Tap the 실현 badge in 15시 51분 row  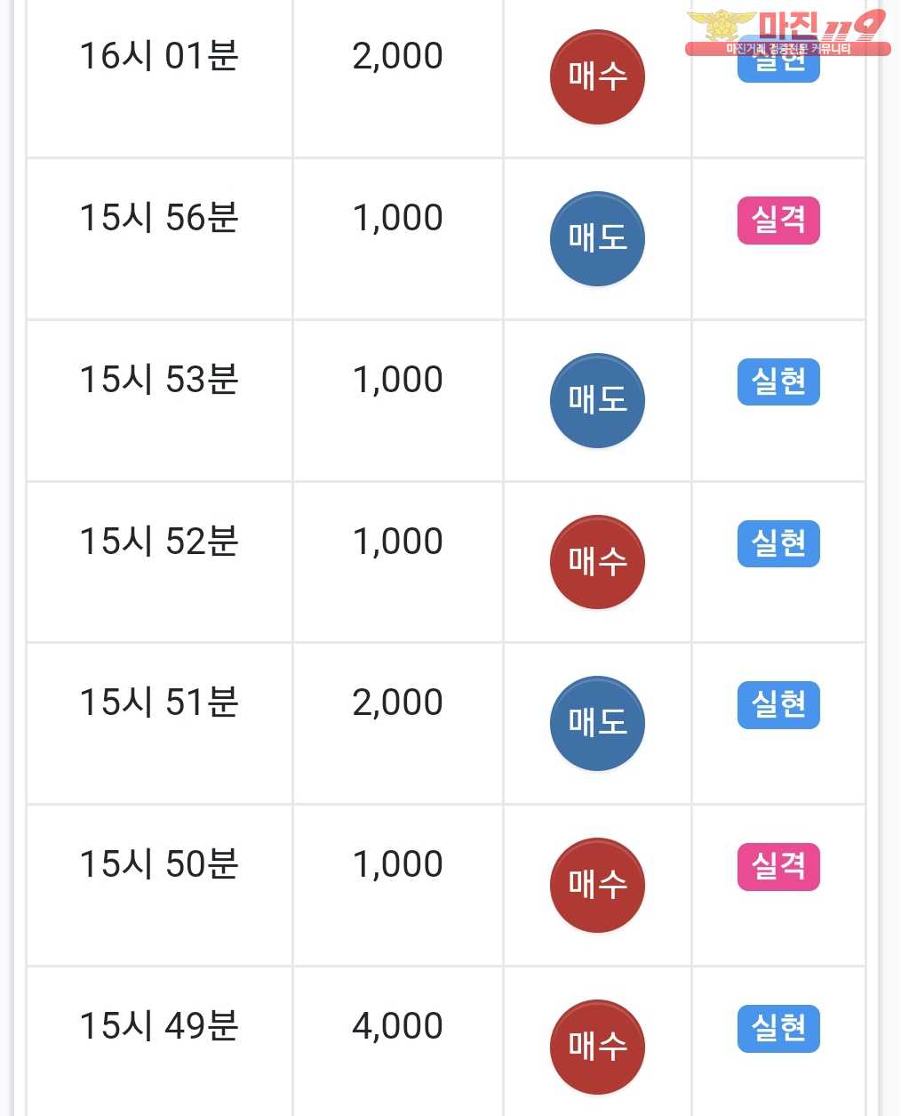coord(778,705)
